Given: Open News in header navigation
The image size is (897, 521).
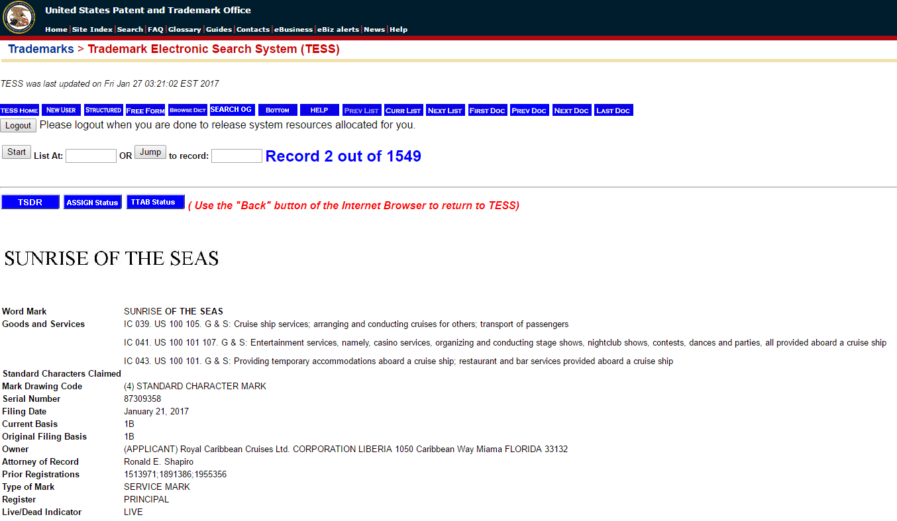Looking at the screenshot, I should [374, 29].
